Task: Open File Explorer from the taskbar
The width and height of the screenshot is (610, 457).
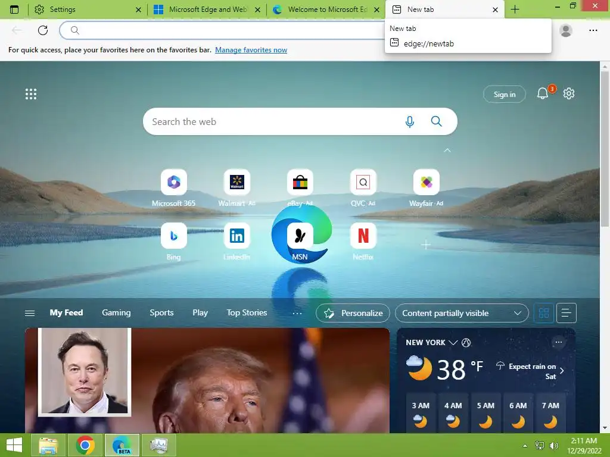Action: [48, 445]
